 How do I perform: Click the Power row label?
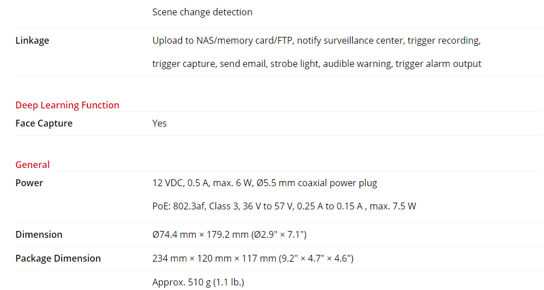(x=29, y=183)
